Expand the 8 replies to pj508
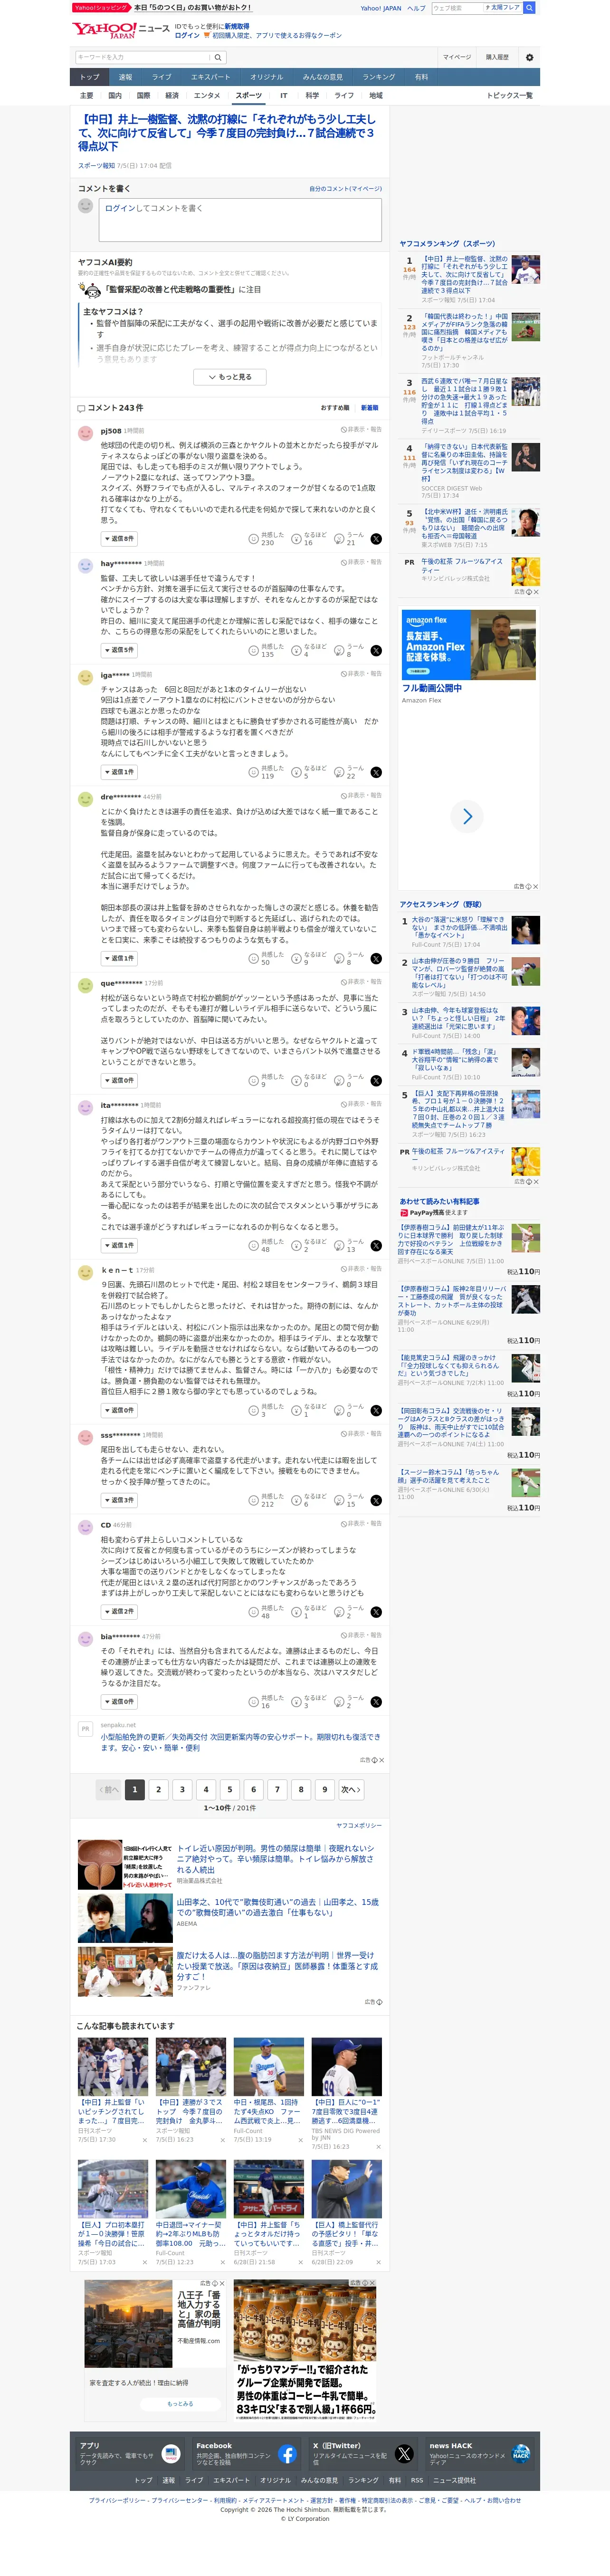This screenshot has width=610, height=2576. point(119,539)
